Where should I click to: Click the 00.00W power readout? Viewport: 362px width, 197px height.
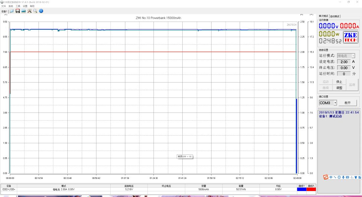coord(329,34)
